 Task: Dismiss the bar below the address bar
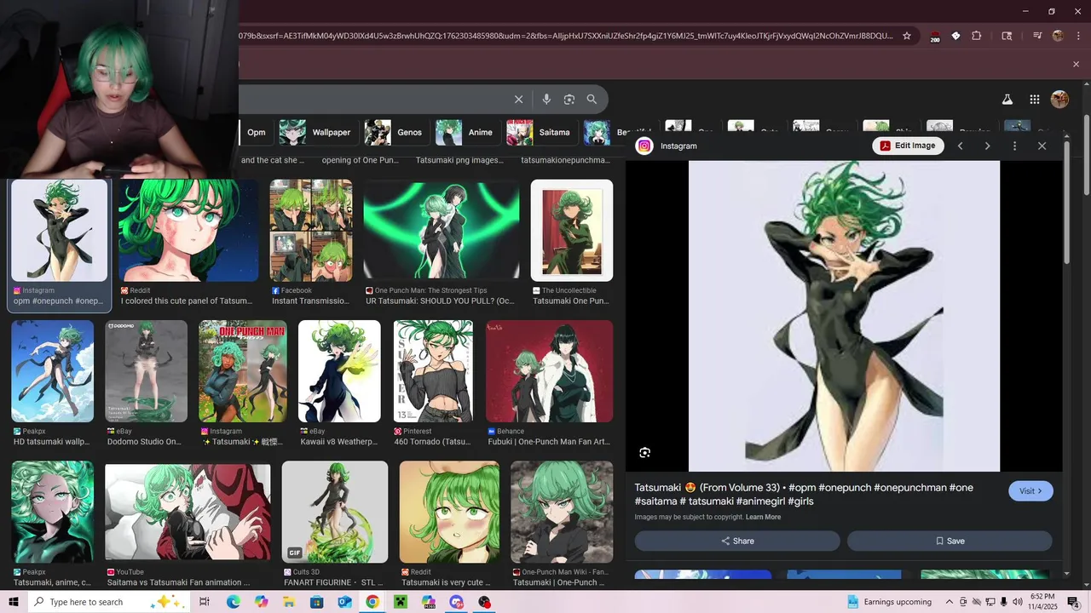click(x=1076, y=65)
